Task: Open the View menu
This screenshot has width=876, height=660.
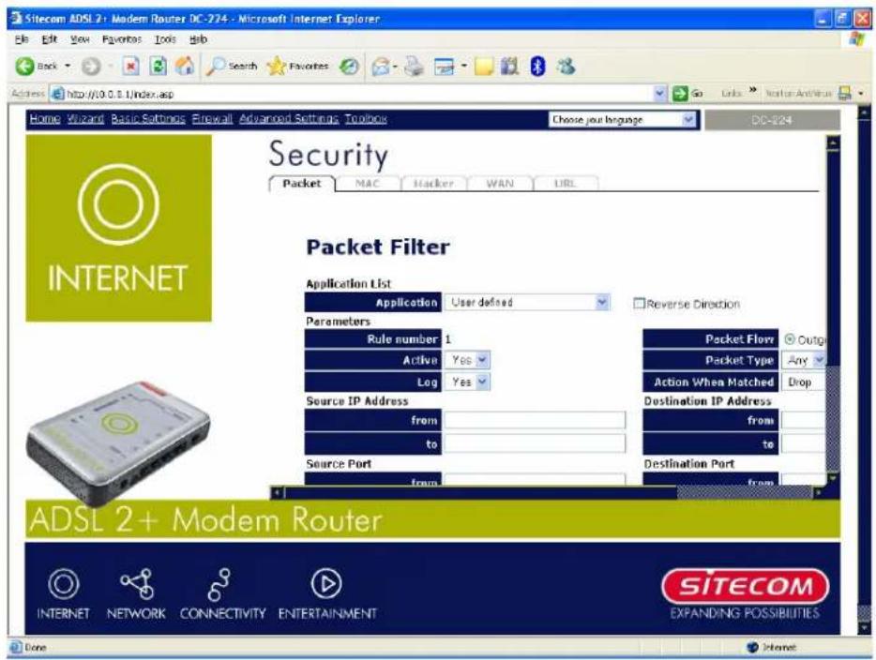Action: tap(80, 39)
